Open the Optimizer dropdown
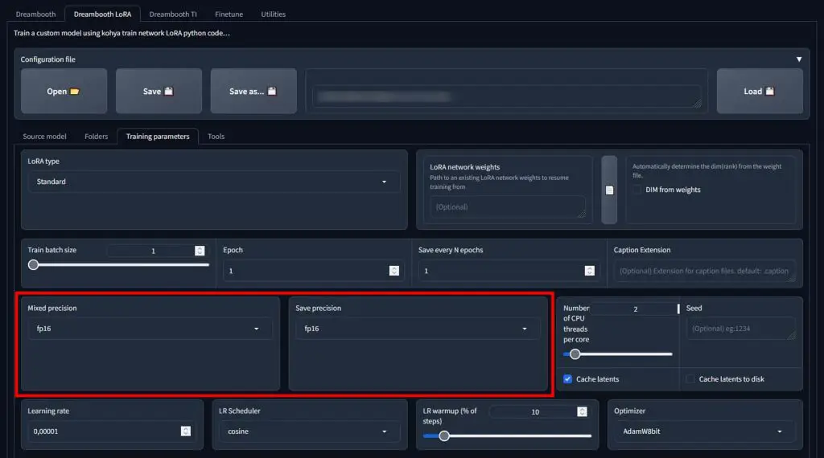Screen dimensions: 824x458 [x=704, y=431]
